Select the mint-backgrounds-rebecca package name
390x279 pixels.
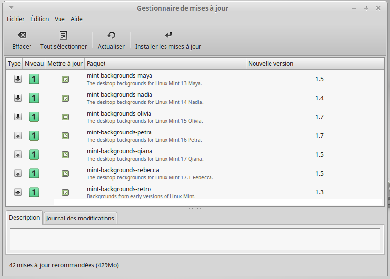click(123, 170)
